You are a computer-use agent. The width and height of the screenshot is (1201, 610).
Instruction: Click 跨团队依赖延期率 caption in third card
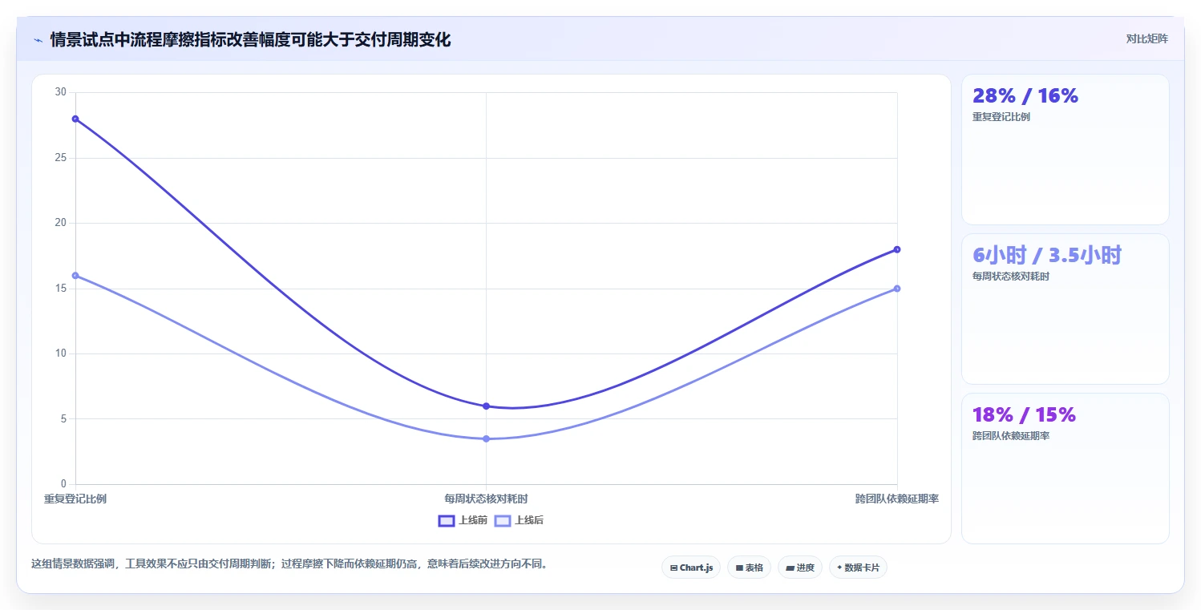1011,436
